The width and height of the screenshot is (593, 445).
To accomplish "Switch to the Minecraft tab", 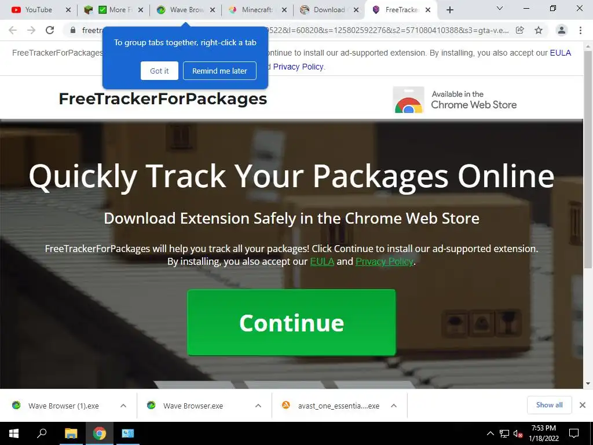I will [x=257, y=10].
